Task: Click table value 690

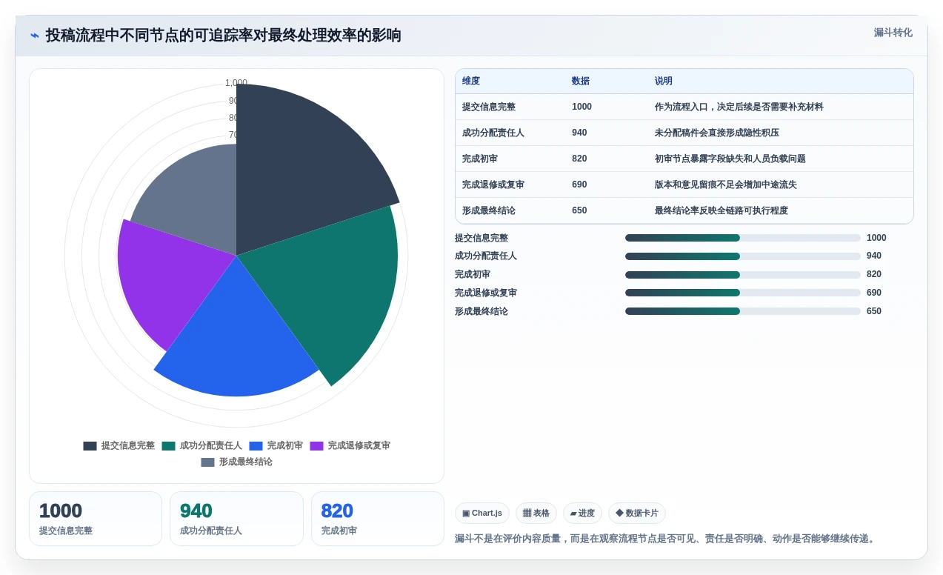Action: (x=579, y=185)
